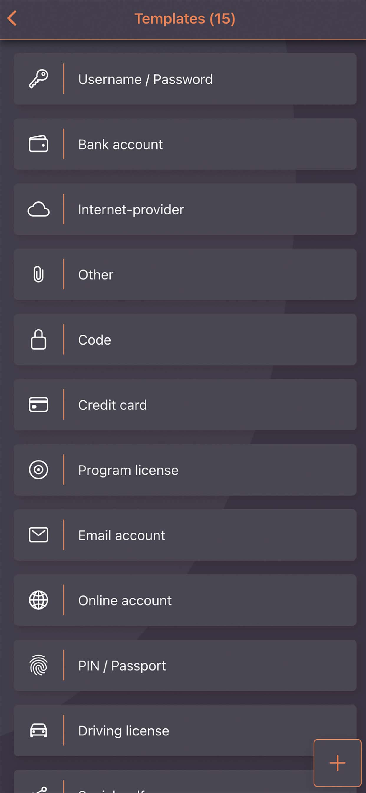The image size is (366, 793).
Task: Click the key icon for Username / Password
Action: tap(38, 79)
